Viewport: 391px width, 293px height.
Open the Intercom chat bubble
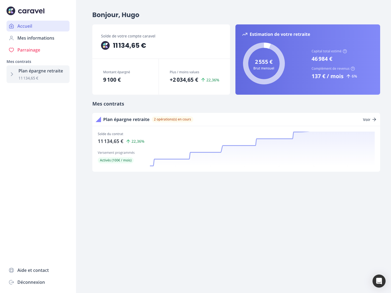379,281
